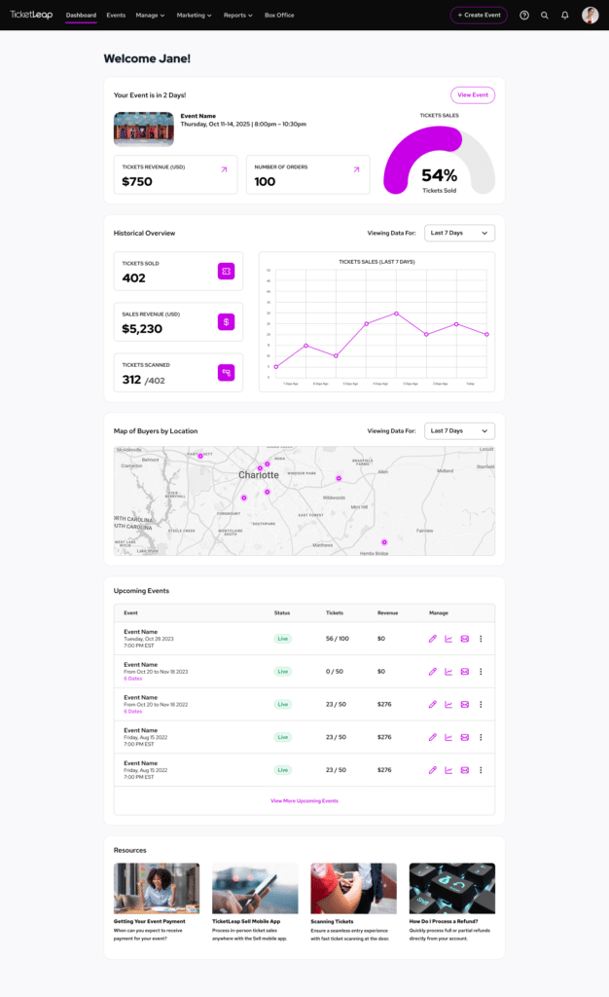
Task: Click the Event column header
Action: (130, 613)
